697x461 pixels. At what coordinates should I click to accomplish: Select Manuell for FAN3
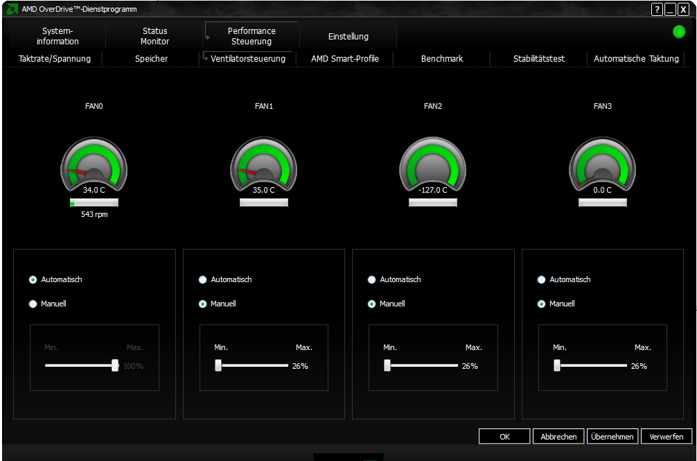(x=541, y=304)
